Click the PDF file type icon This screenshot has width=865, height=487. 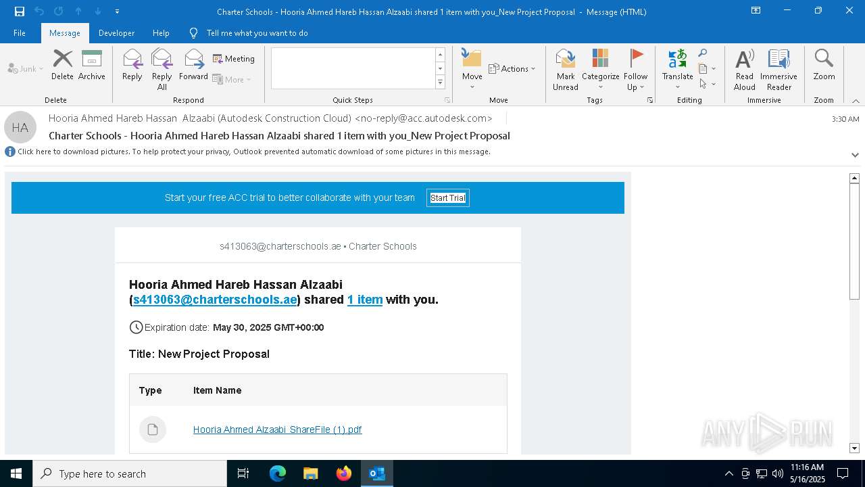point(153,430)
